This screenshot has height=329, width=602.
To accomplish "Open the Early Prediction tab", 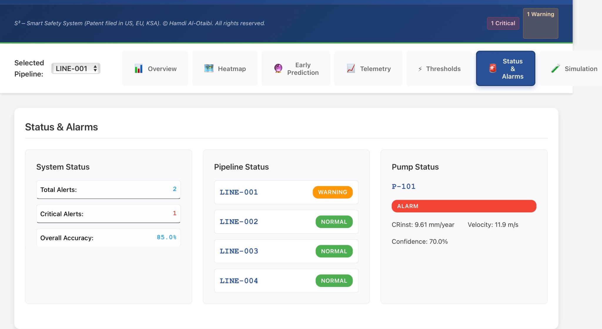I will click(296, 69).
